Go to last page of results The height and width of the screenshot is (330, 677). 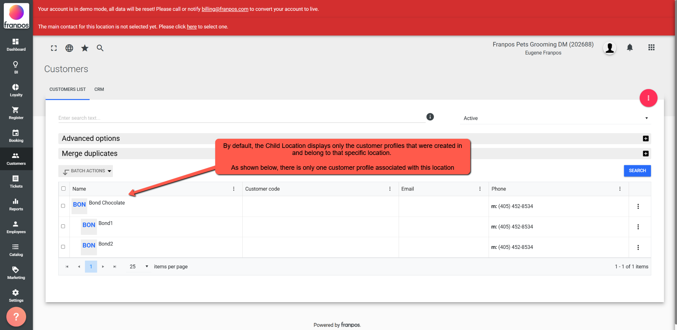(x=115, y=267)
